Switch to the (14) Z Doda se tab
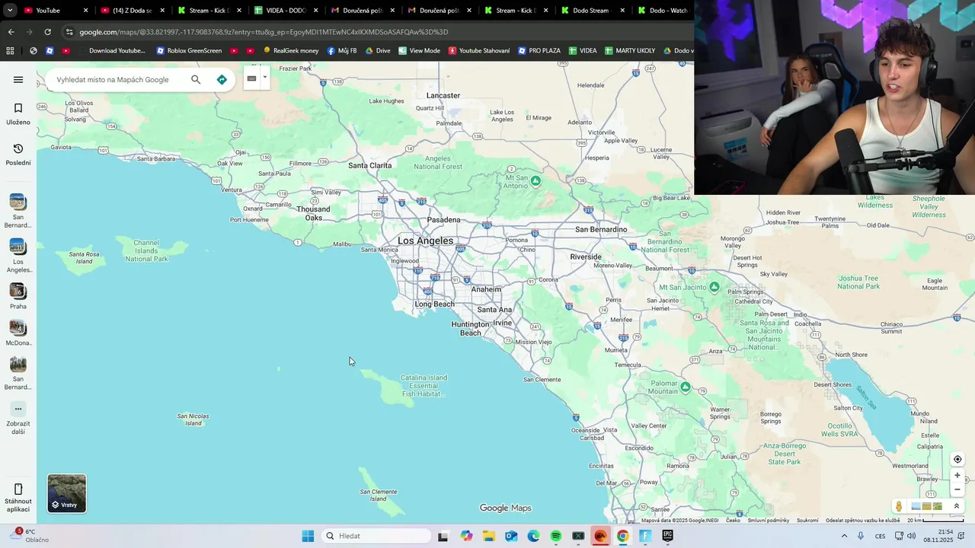The height and width of the screenshot is (548, 975). tap(133, 11)
